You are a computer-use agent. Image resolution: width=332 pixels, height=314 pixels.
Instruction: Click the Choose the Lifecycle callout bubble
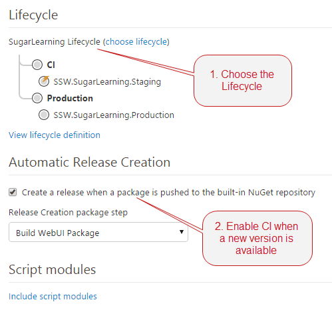[x=243, y=81]
